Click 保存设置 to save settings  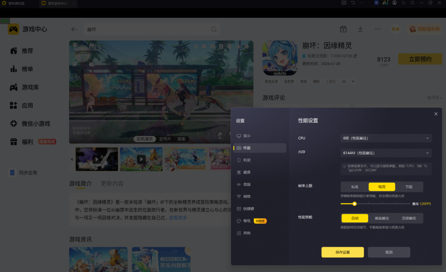[x=342, y=252]
